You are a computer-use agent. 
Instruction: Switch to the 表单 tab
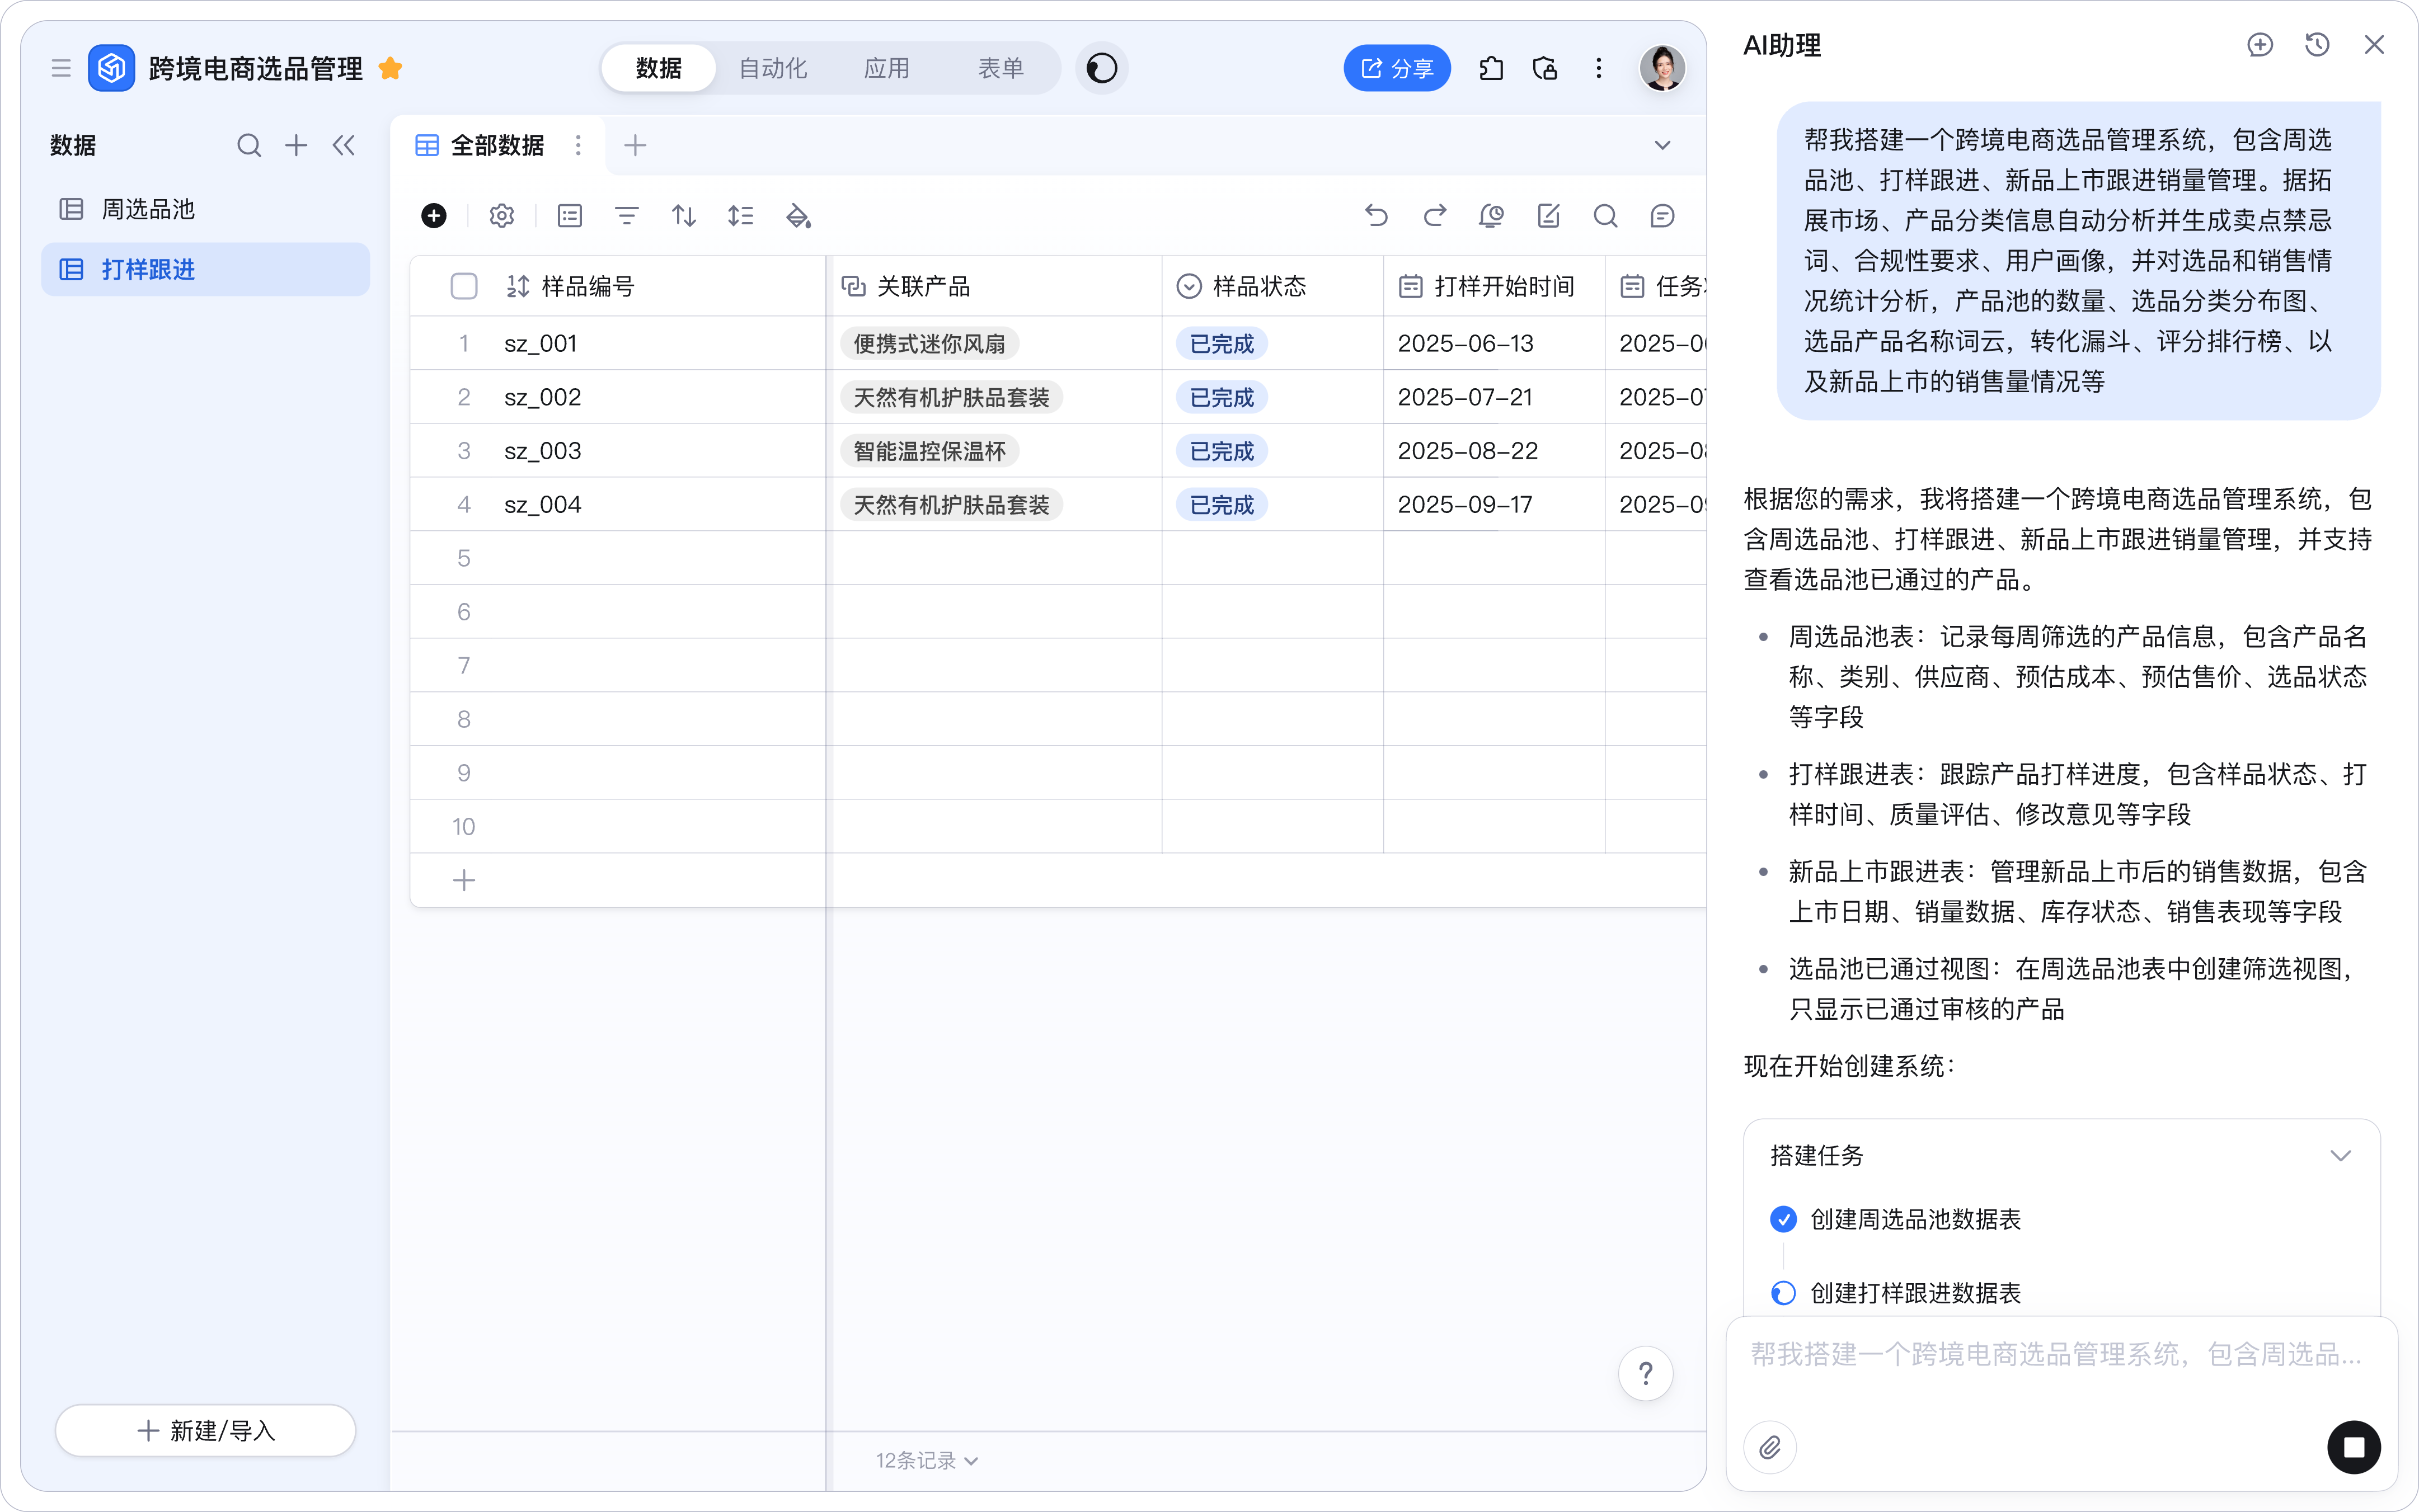999,68
